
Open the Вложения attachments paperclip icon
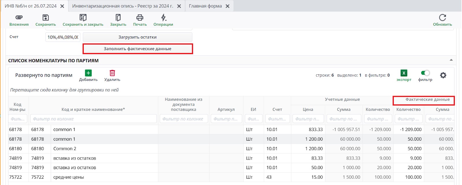tap(19, 18)
